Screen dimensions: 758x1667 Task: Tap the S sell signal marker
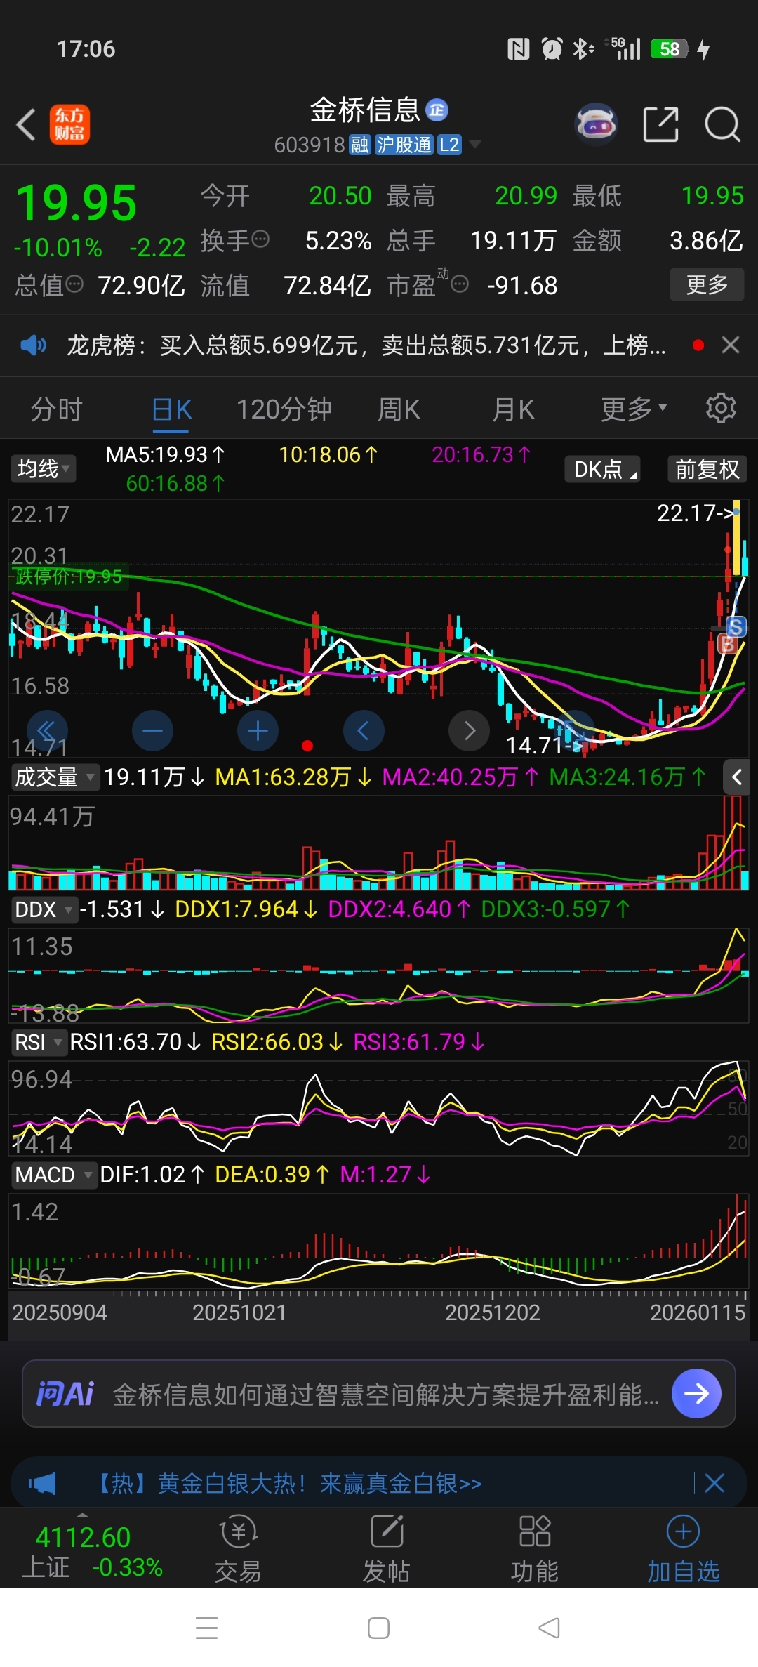click(x=736, y=626)
